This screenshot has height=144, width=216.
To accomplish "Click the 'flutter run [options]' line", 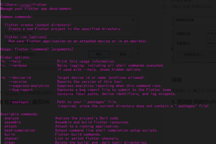I will [26, 37].
